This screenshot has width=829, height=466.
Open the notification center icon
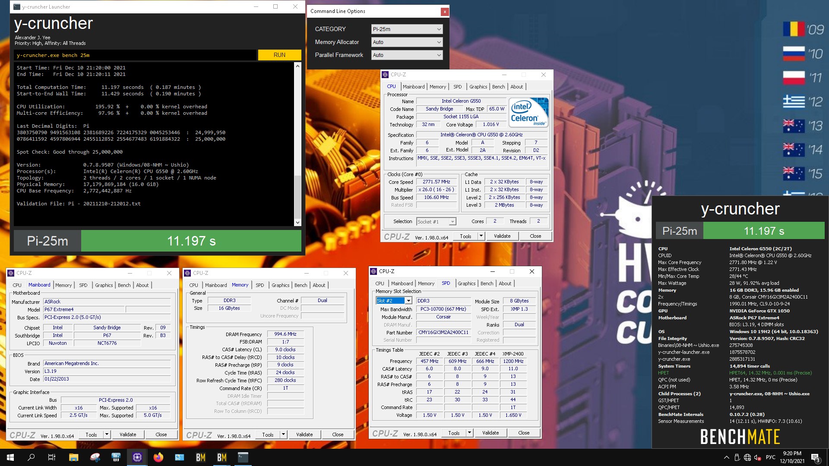point(815,458)
